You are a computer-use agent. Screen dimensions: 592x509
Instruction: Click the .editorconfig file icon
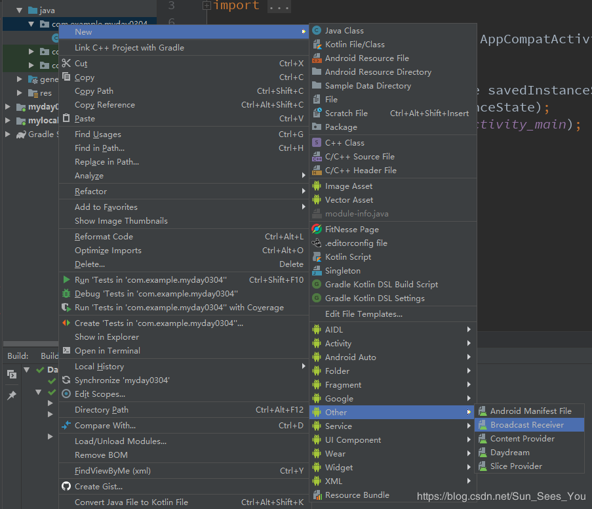pyautogui.click(x=317, y=243)
